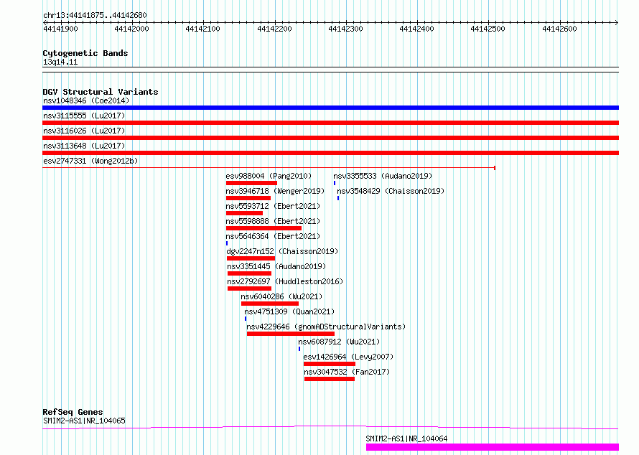Click the 44142200 ruler position label
The height and width of the screenshot is (455, 639).
pyautogui.click(x=275, y=29)
